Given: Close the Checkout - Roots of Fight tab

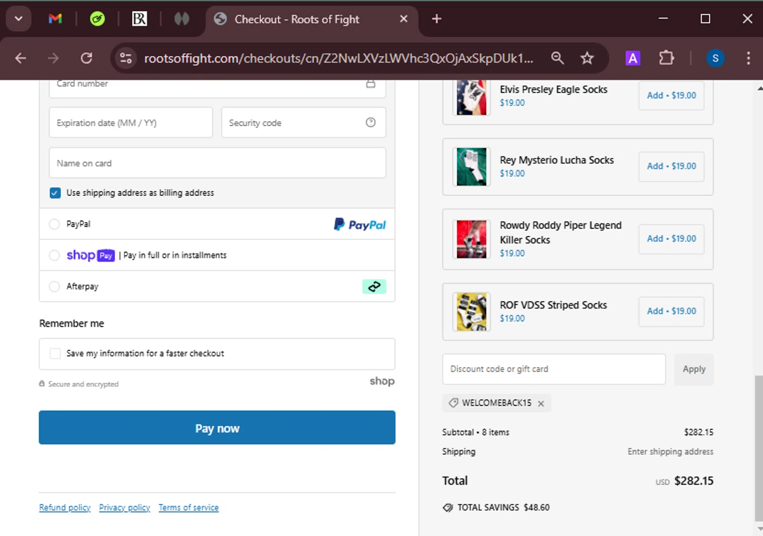Looking at the screenshot, I should [403, 19].
